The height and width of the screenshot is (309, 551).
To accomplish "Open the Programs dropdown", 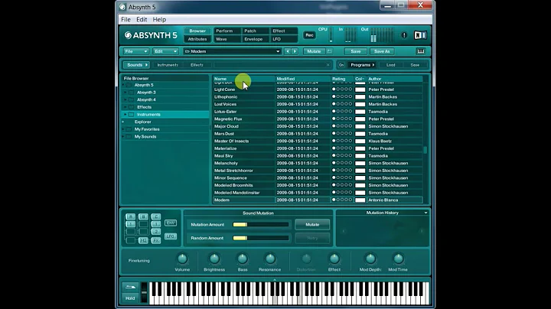I will click(x=362, y=65).
